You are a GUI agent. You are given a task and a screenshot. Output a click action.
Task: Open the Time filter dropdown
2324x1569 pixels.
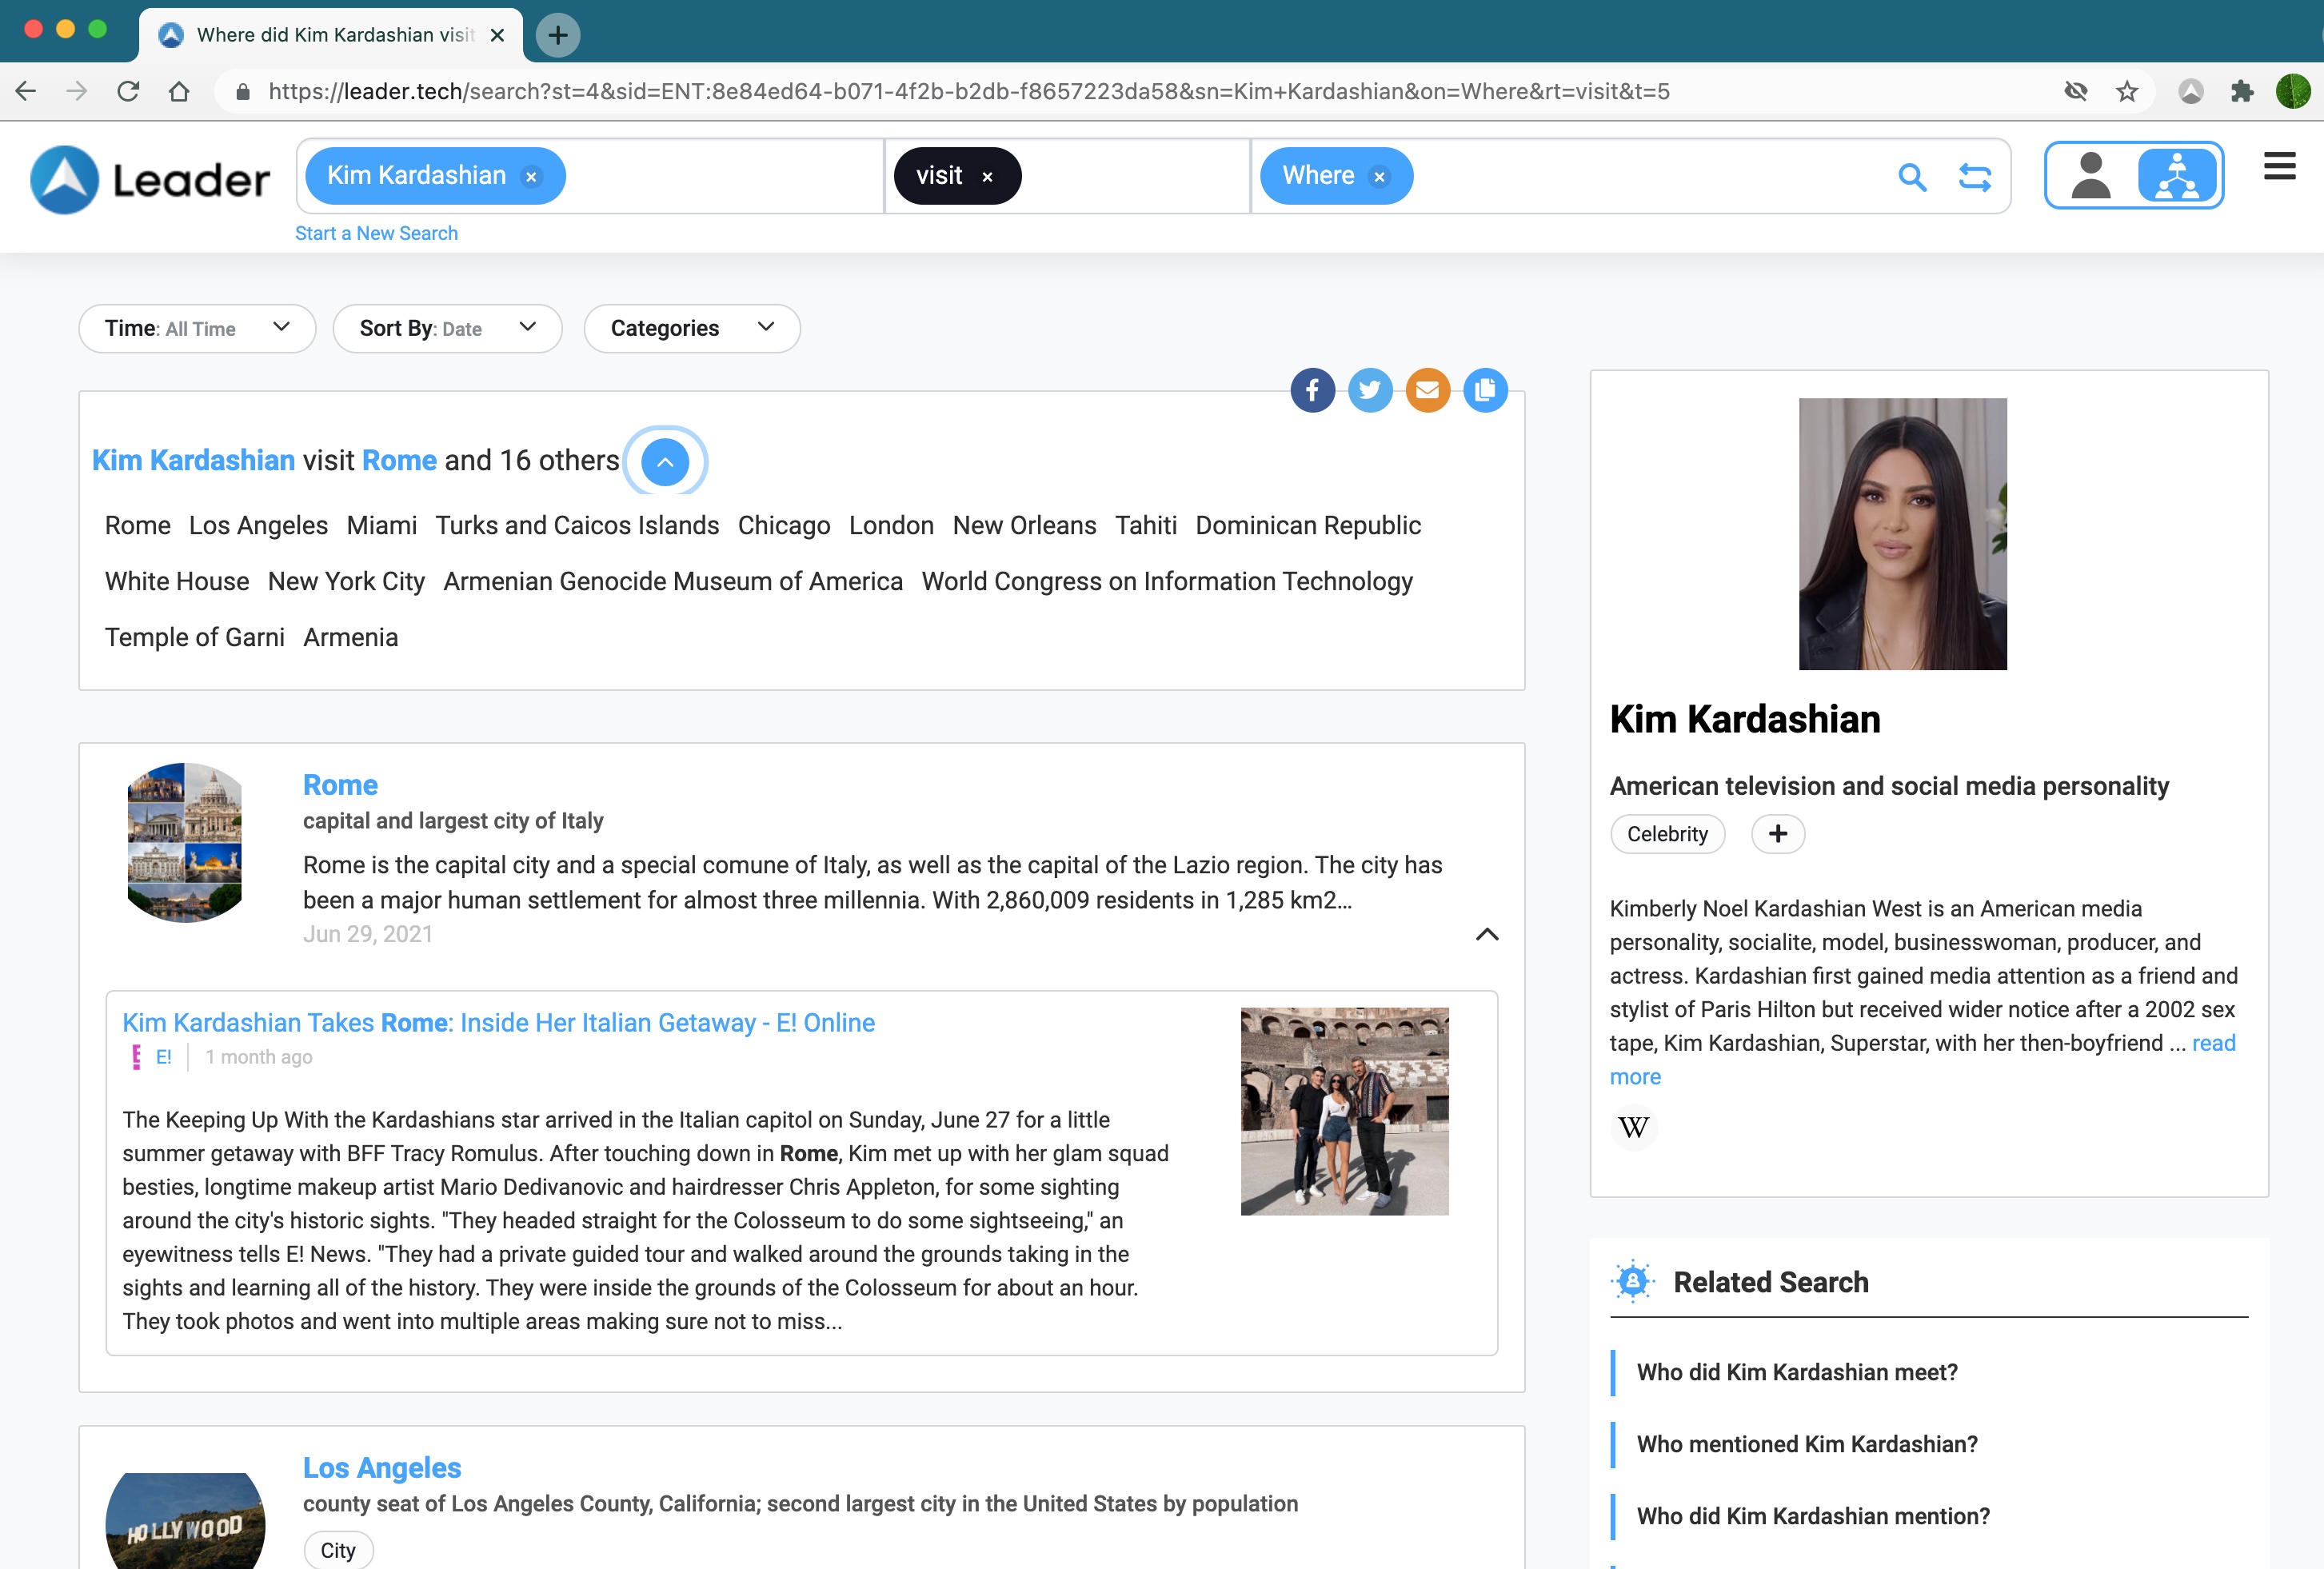tap(197, 328)
